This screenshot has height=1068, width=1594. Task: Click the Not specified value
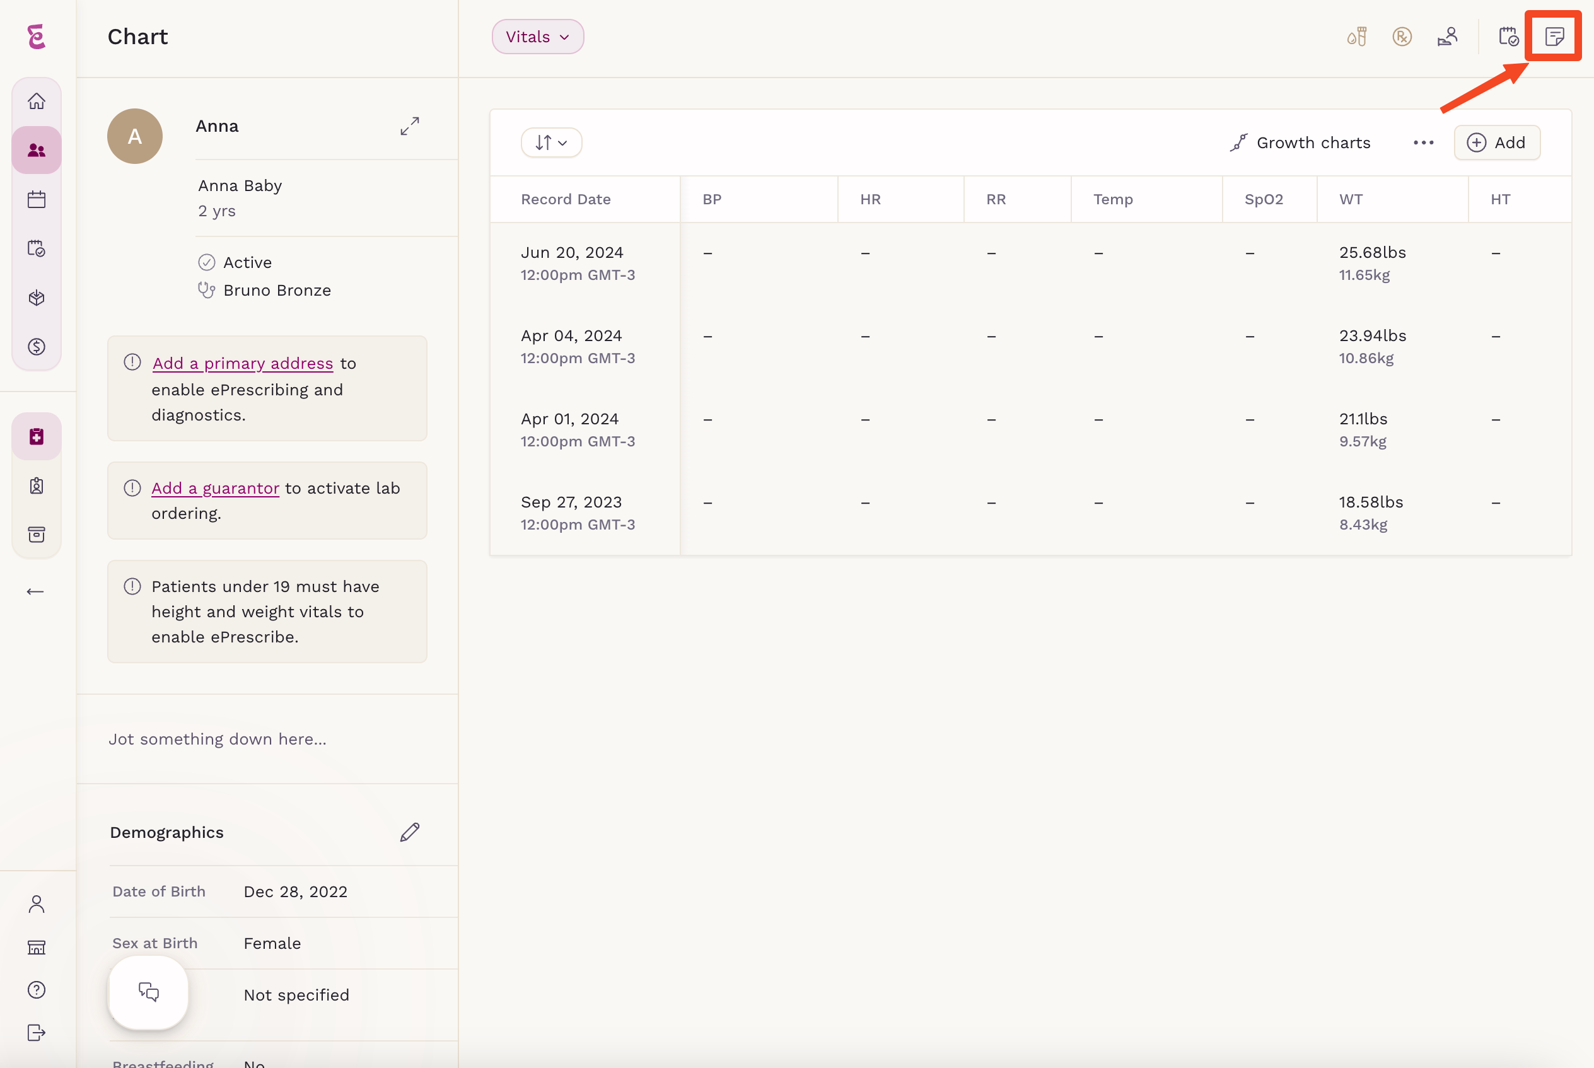click(296, 995)
